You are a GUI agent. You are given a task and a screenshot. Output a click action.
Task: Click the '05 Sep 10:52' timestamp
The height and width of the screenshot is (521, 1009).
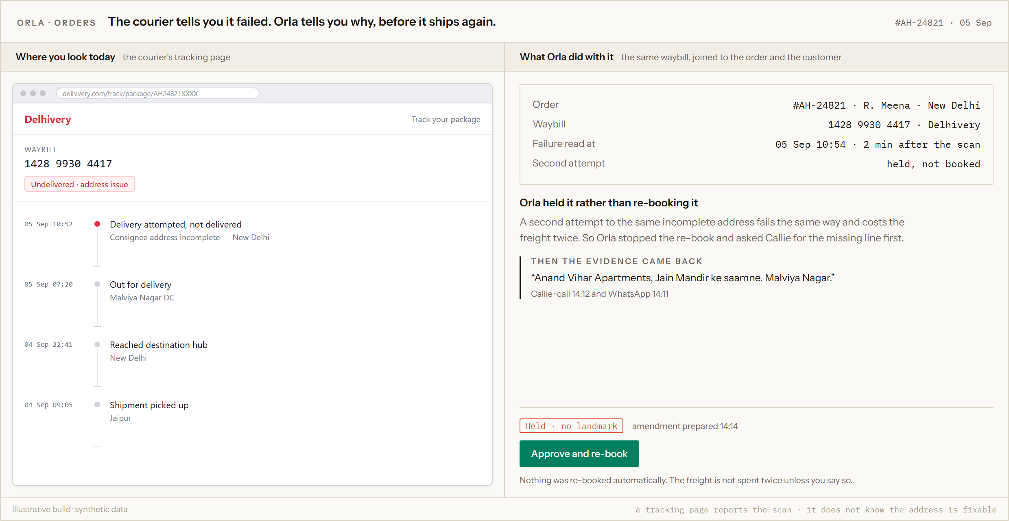point(48,224)
